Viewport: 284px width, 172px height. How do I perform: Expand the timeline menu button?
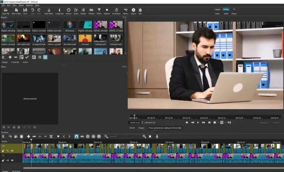pyautogui.click(x=3, y=136)
